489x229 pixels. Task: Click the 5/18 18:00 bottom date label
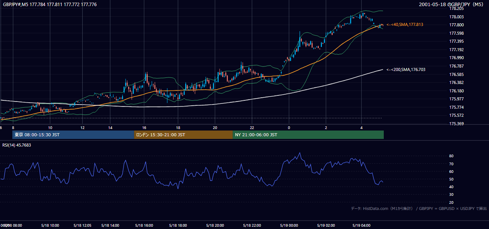tap(178, 226)
